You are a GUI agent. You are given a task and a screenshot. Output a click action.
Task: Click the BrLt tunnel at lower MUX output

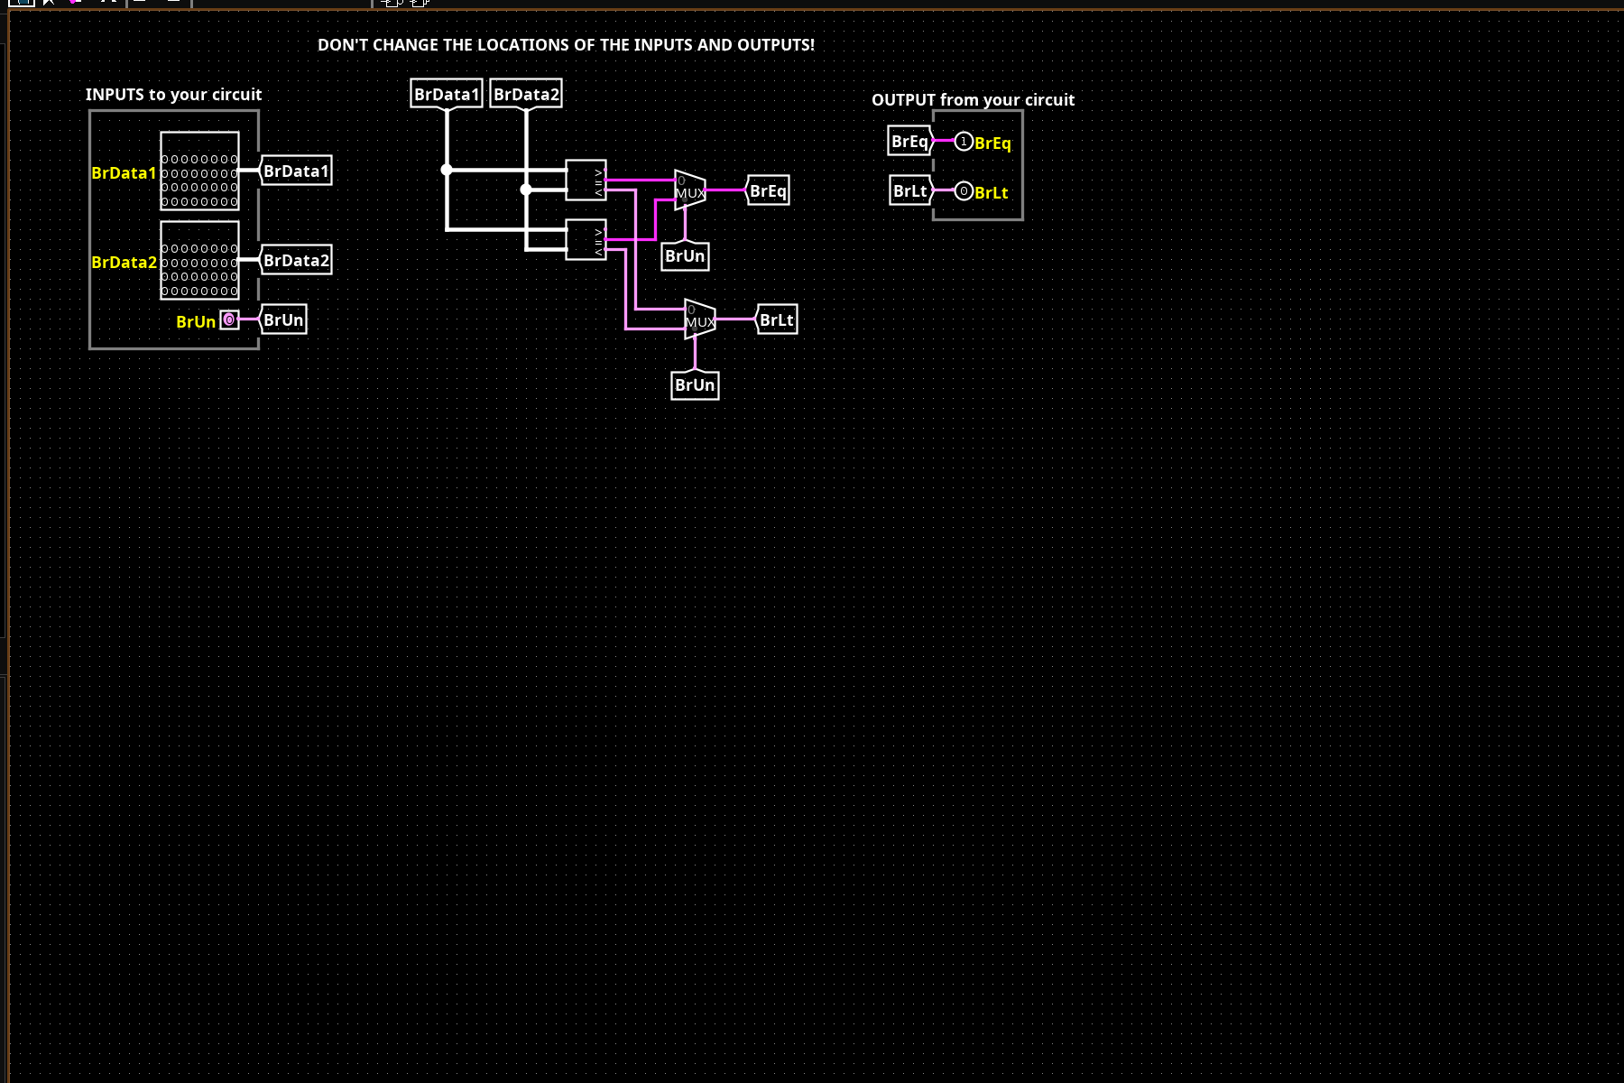776,319
